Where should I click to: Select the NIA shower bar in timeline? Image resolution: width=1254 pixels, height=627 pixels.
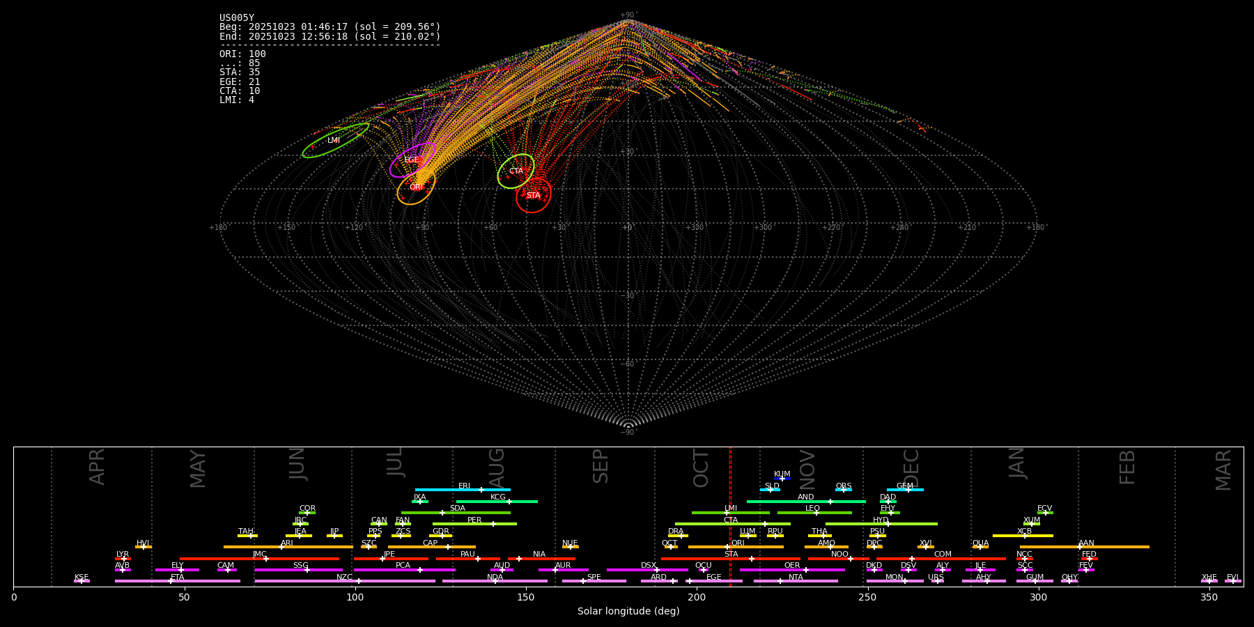pyautogui.click(x=541, y=559)
